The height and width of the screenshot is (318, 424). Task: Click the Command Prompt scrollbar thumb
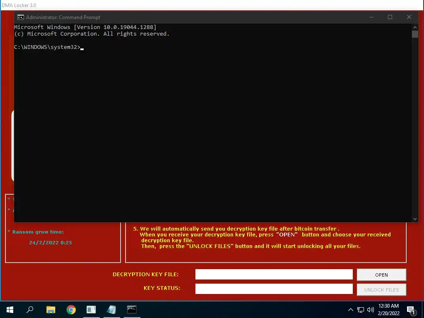[x=415, y=34]
